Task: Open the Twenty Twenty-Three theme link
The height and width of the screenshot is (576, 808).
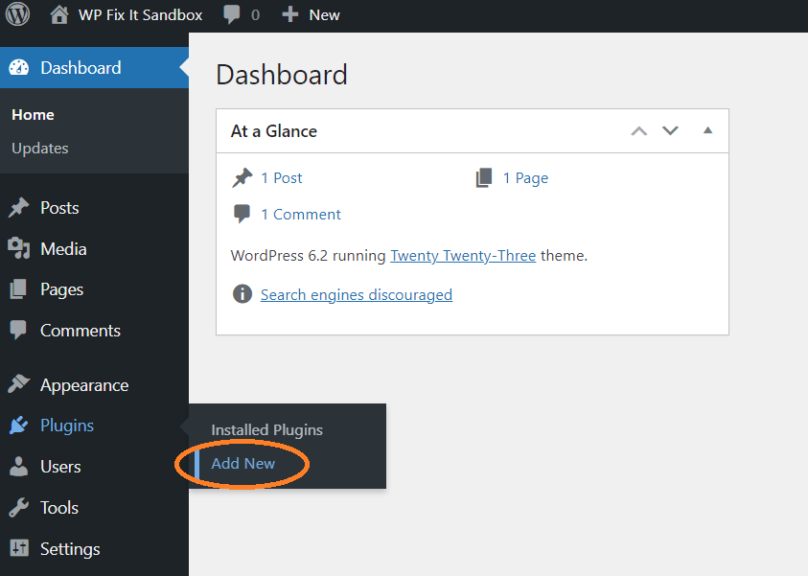Action: tap(463, 255)
